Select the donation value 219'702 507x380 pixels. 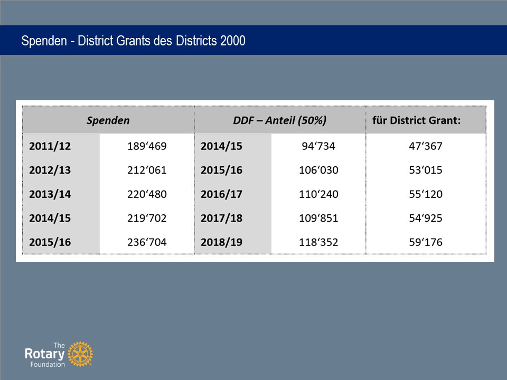click(x=147, y=218)
